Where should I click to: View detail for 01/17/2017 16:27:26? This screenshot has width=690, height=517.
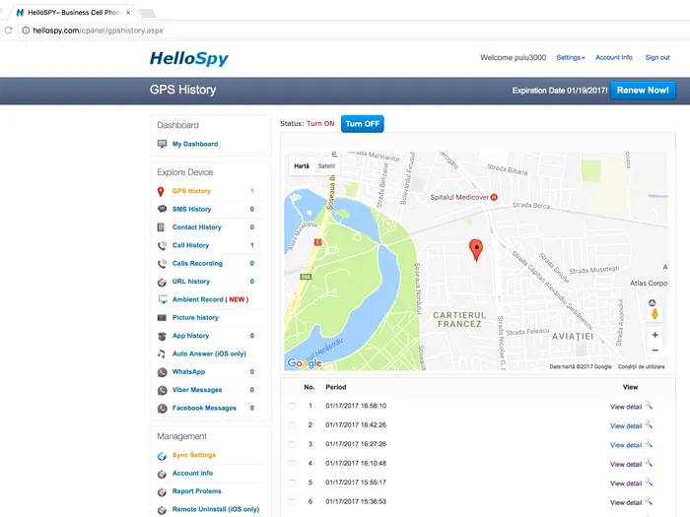pos(626,445)
